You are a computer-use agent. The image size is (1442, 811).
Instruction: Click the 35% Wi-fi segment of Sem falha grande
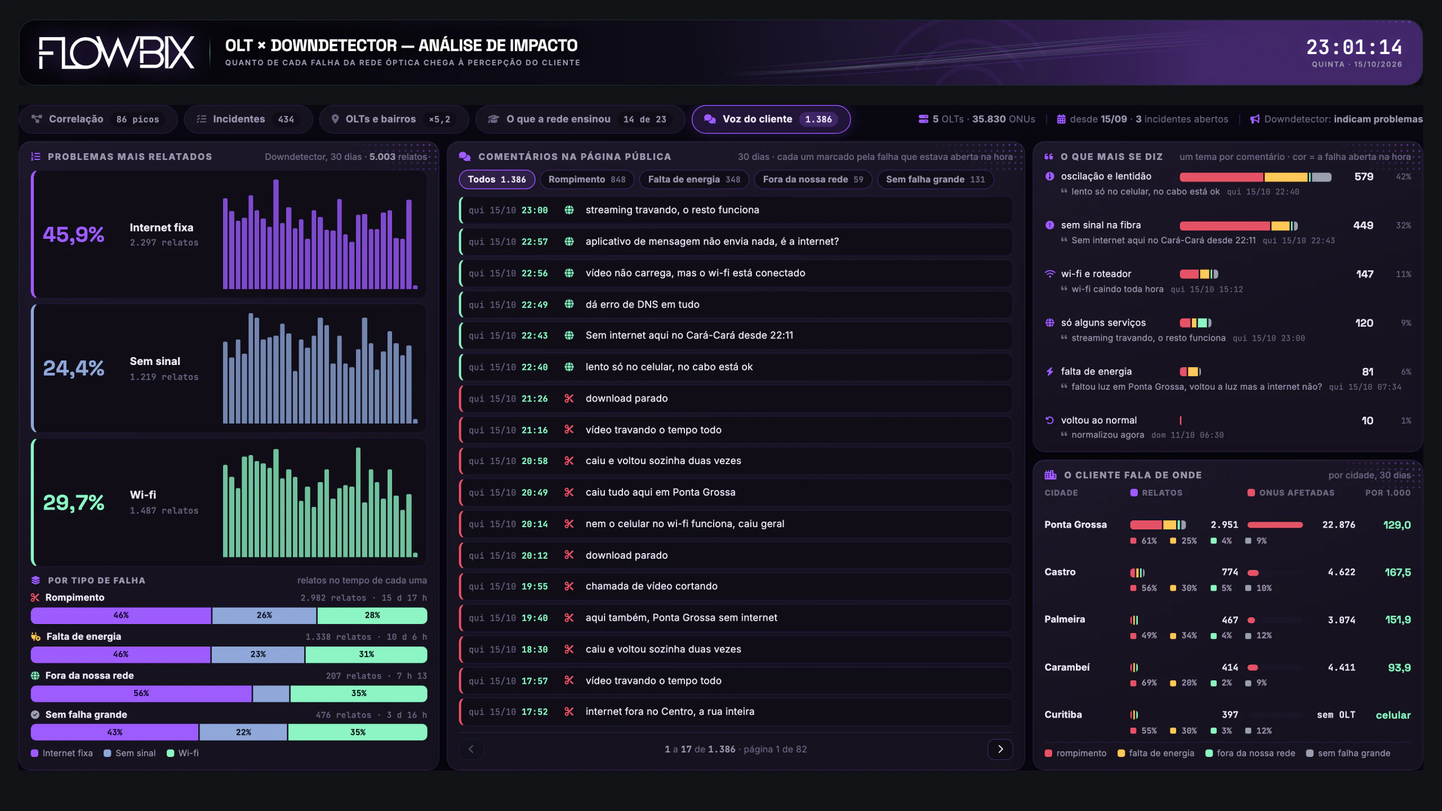click(x=358, y=733)
